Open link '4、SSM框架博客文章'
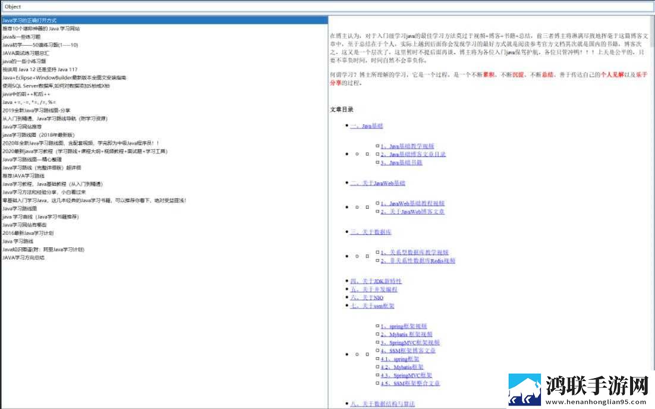 pyautogui.click(x=408, y=351)
